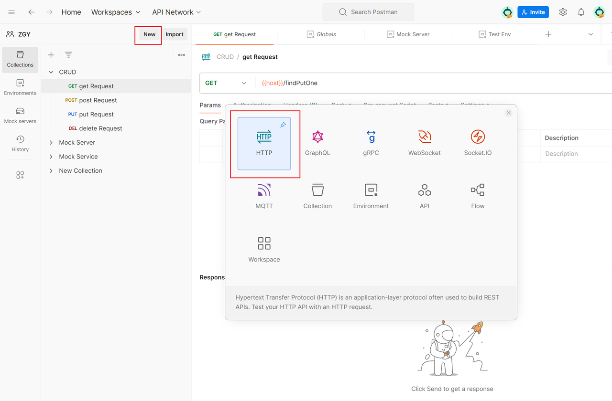
Task: Select the PUT put Request item
Action: click(116, 114)
